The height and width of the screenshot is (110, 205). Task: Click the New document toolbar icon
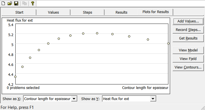(3, 3)
